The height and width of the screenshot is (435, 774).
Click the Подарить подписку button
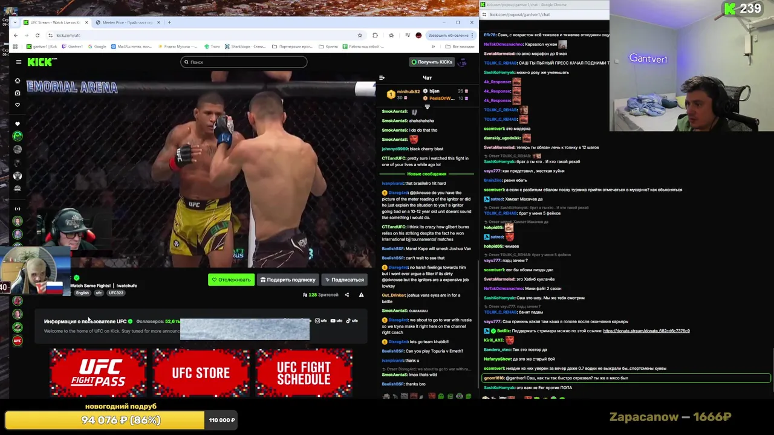288,280
